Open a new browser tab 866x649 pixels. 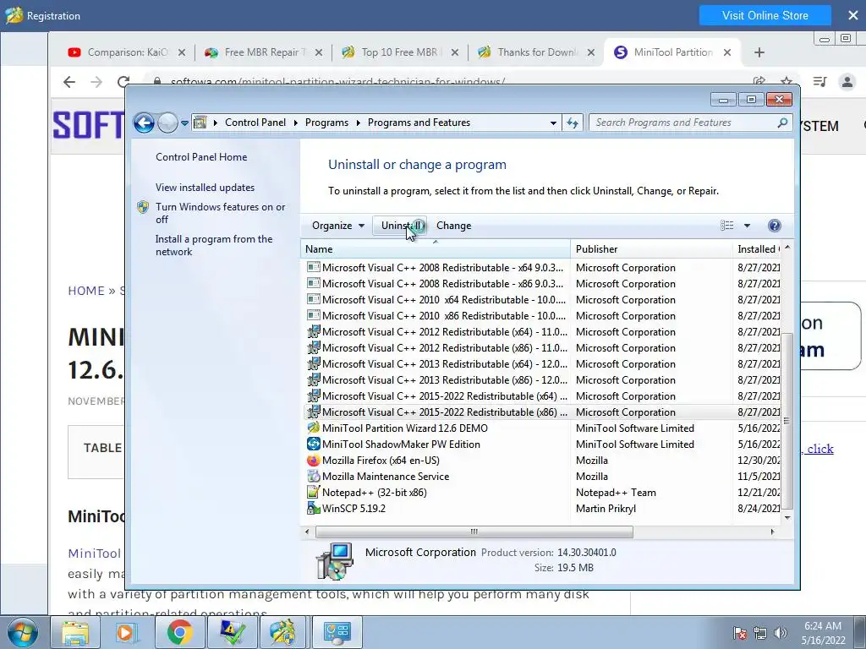[x=759, y=52]
